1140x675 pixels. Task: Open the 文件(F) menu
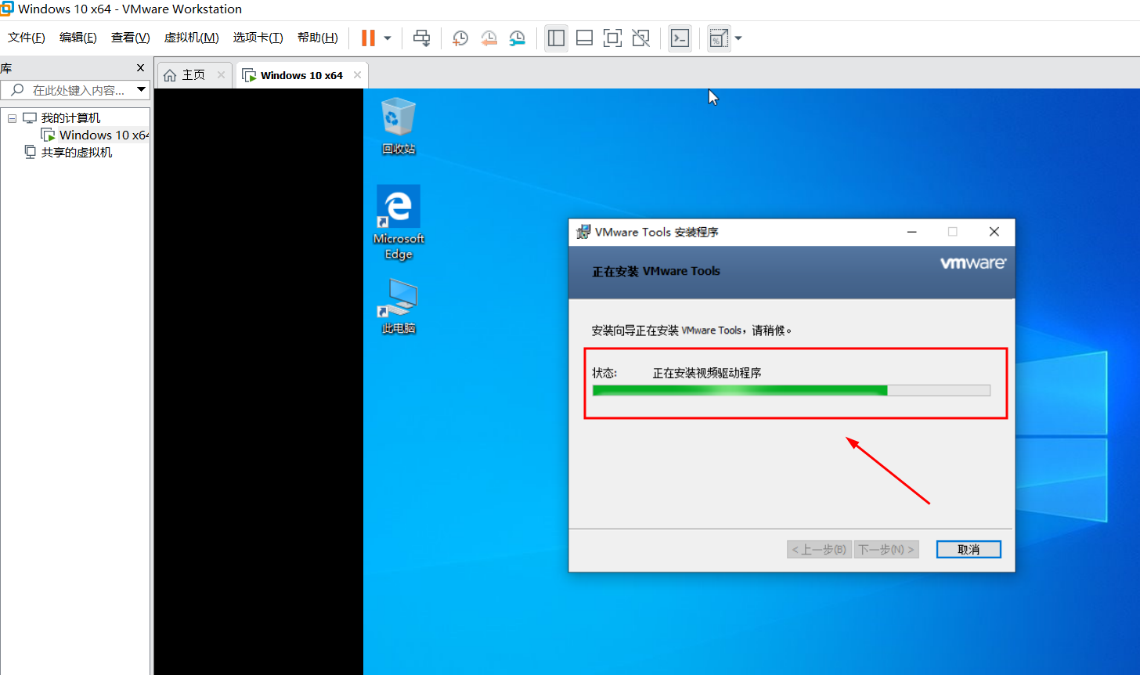click(x=27, y=38)
